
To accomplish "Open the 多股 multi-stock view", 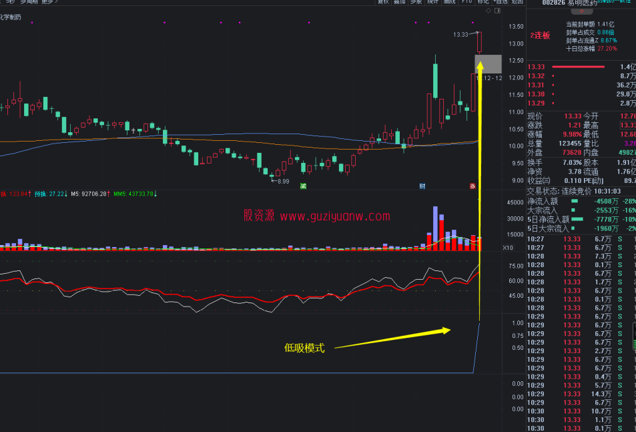I will (x=416, y=2).
